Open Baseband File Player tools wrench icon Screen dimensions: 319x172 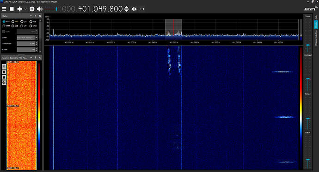coord(4,83)
